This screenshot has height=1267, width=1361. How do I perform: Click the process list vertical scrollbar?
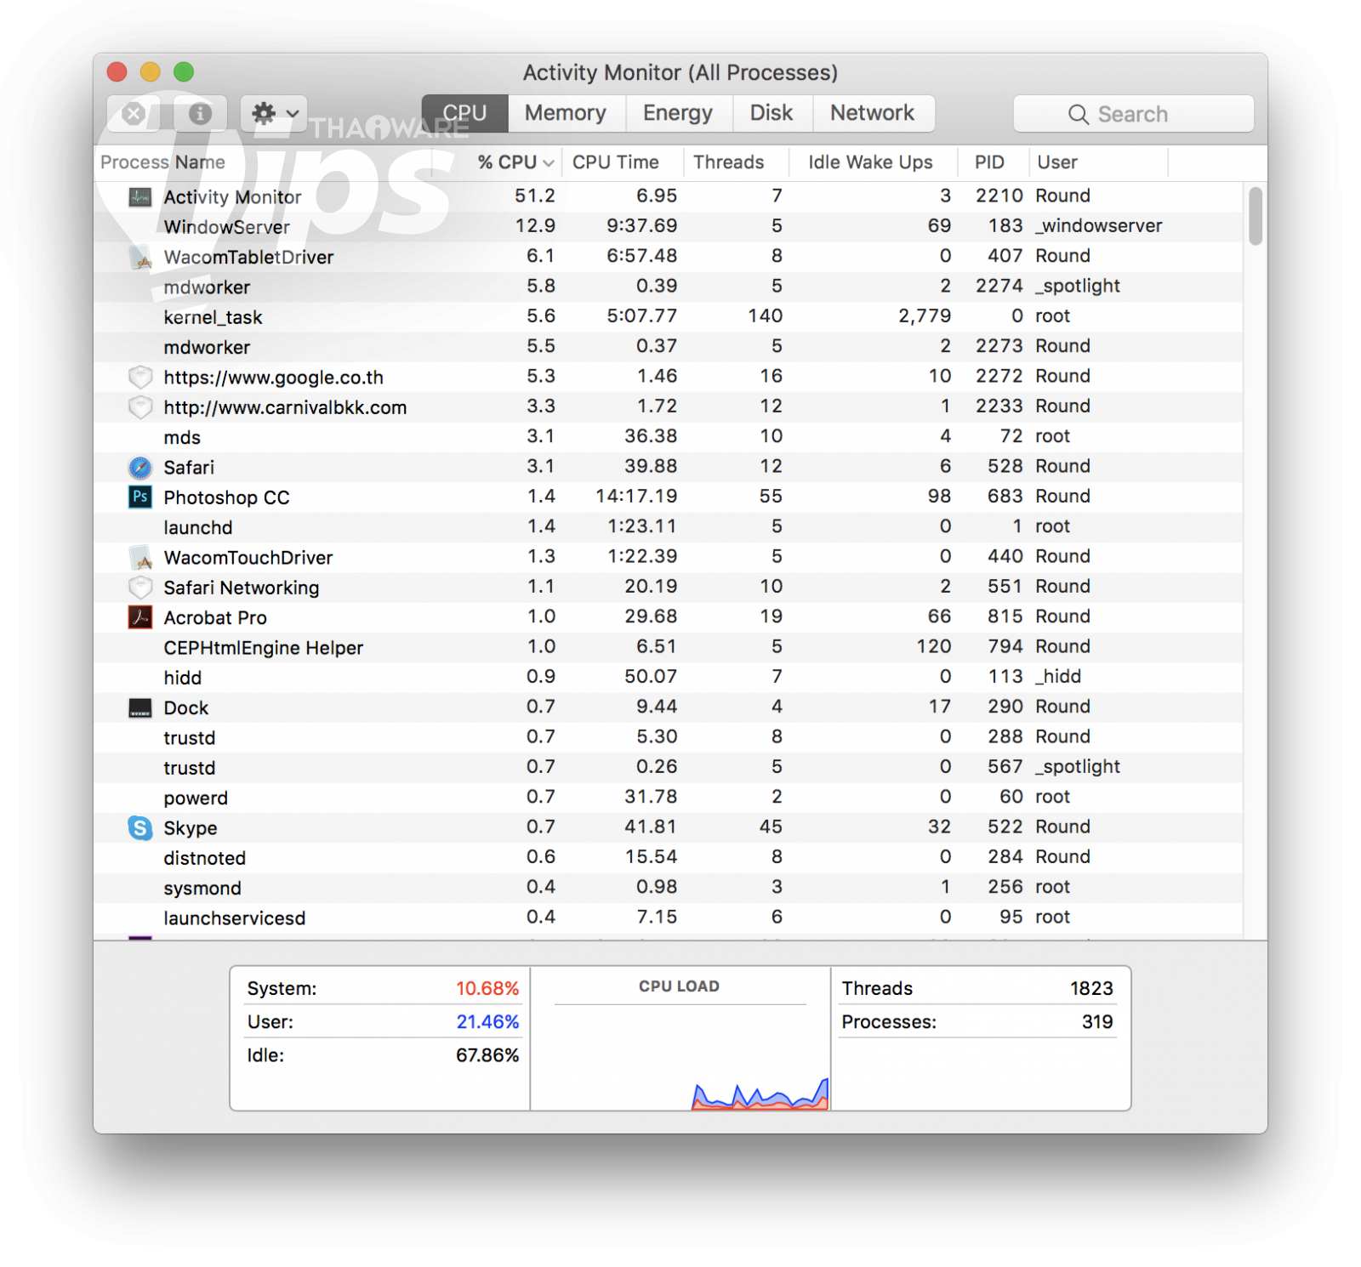pos(1256,216)
